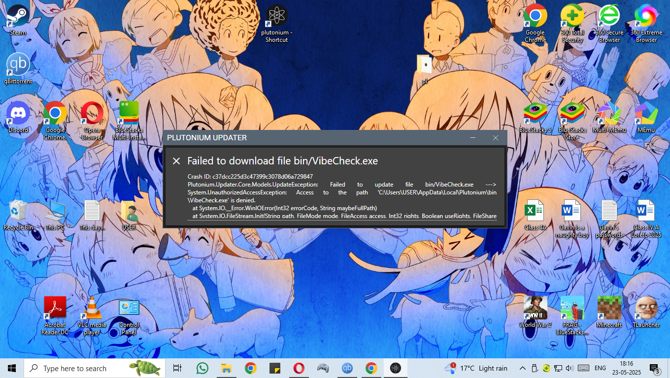Open the notification center with 3 notifications

pyautogui.click(x=655, y=368)
